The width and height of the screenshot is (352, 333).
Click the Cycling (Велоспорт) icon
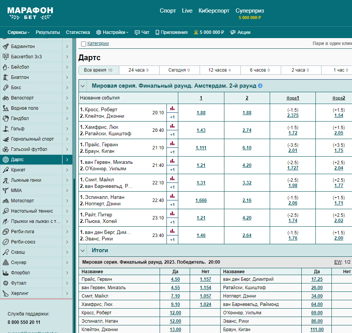(x=6, y=98)
